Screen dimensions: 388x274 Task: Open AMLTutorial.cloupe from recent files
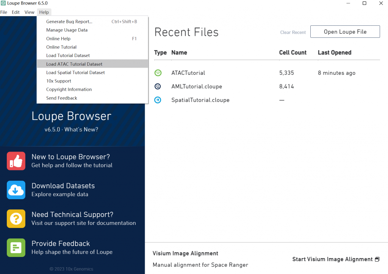(197, 87)
